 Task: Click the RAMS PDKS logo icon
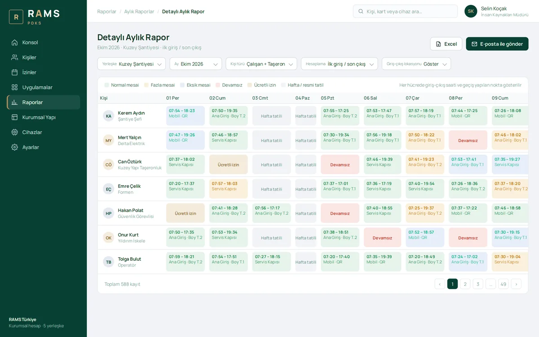coord(16,17)
